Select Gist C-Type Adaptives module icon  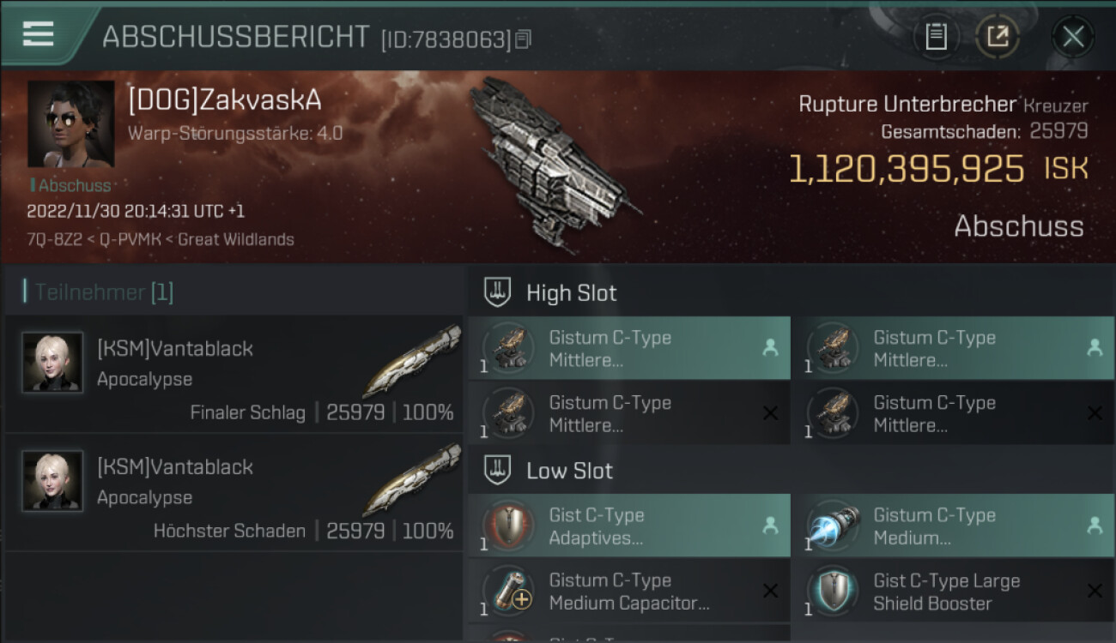tap(508, 526)
